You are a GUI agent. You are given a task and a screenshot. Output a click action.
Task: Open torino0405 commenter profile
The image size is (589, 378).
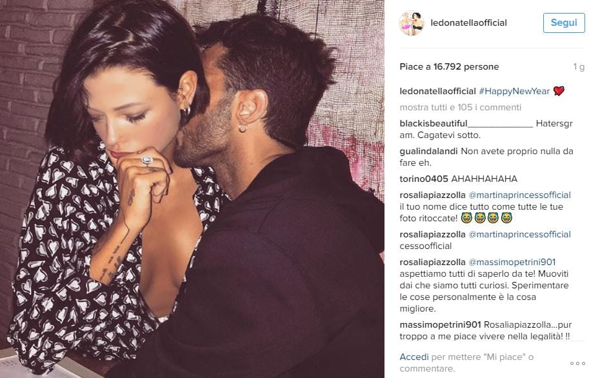tap(424, 179)
